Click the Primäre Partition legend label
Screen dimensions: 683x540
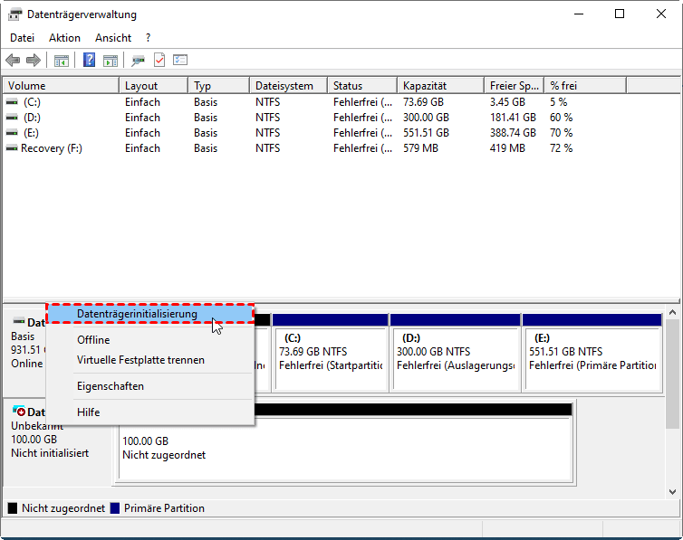164,508
